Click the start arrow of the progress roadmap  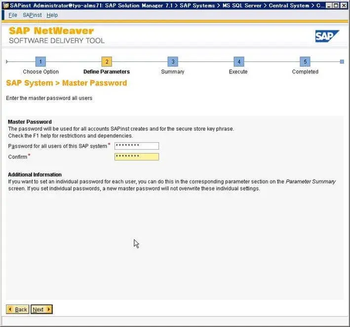[x=7, y=61]
